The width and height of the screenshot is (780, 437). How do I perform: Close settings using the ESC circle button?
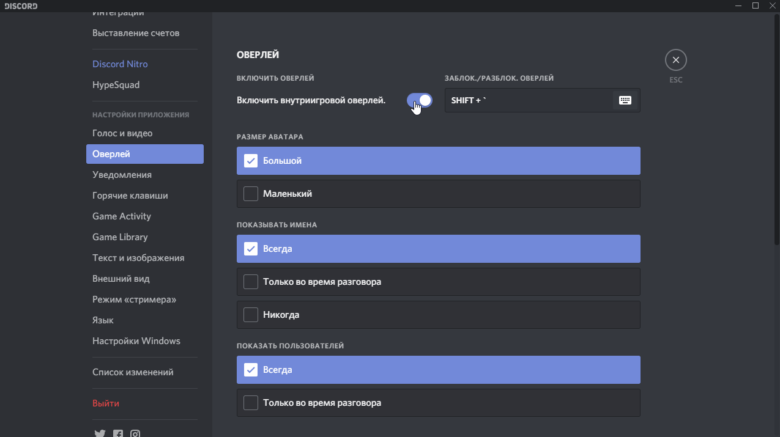(675, 59)
